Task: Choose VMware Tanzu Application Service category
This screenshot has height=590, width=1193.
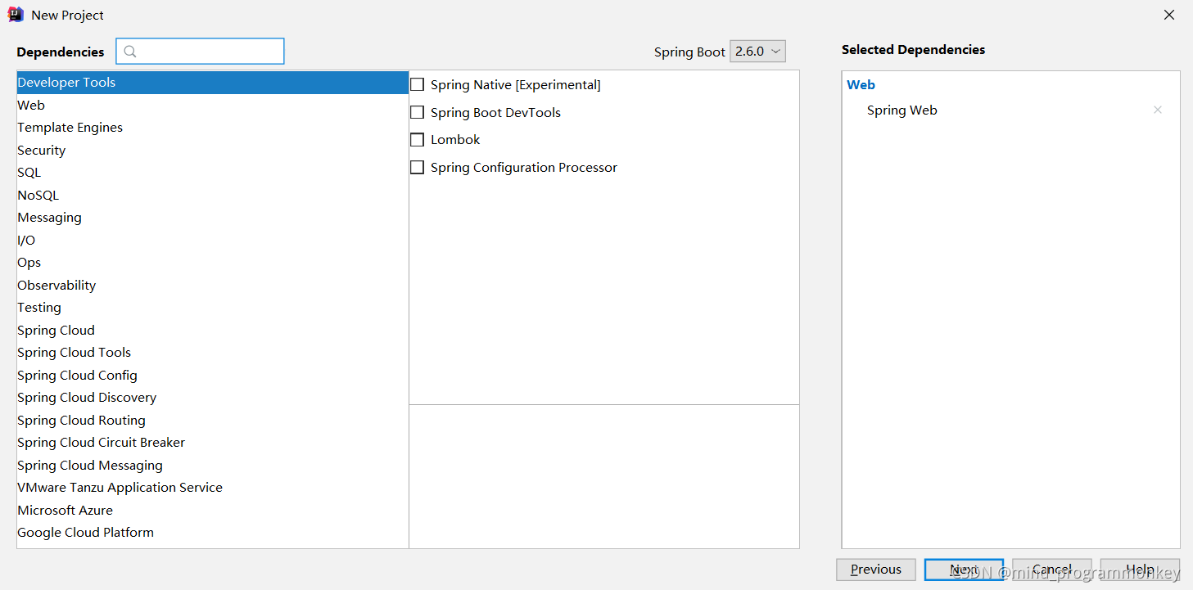Action: pos(213,488)
